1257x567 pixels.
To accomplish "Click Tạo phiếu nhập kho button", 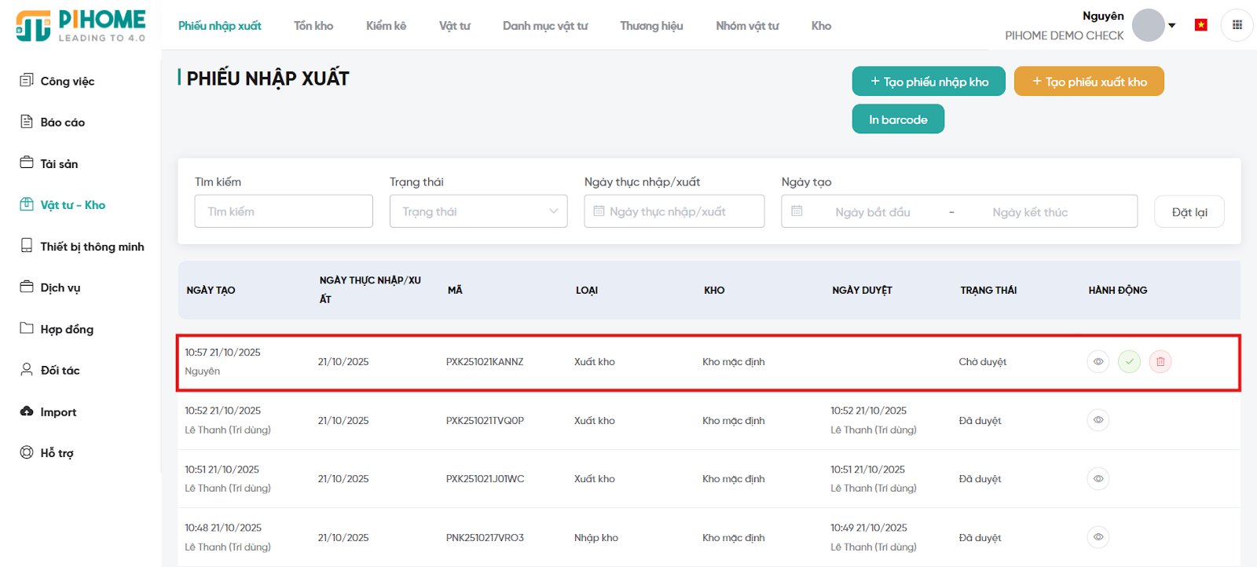I will click(x=929, y=82).
